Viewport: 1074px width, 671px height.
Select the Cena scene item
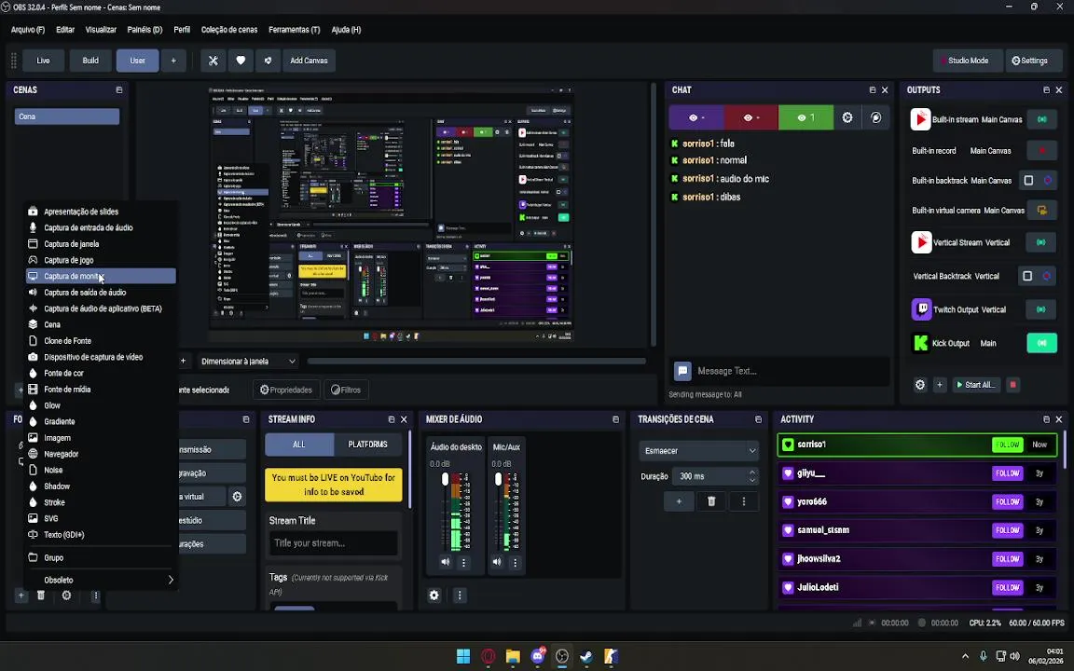pos(67,116)
